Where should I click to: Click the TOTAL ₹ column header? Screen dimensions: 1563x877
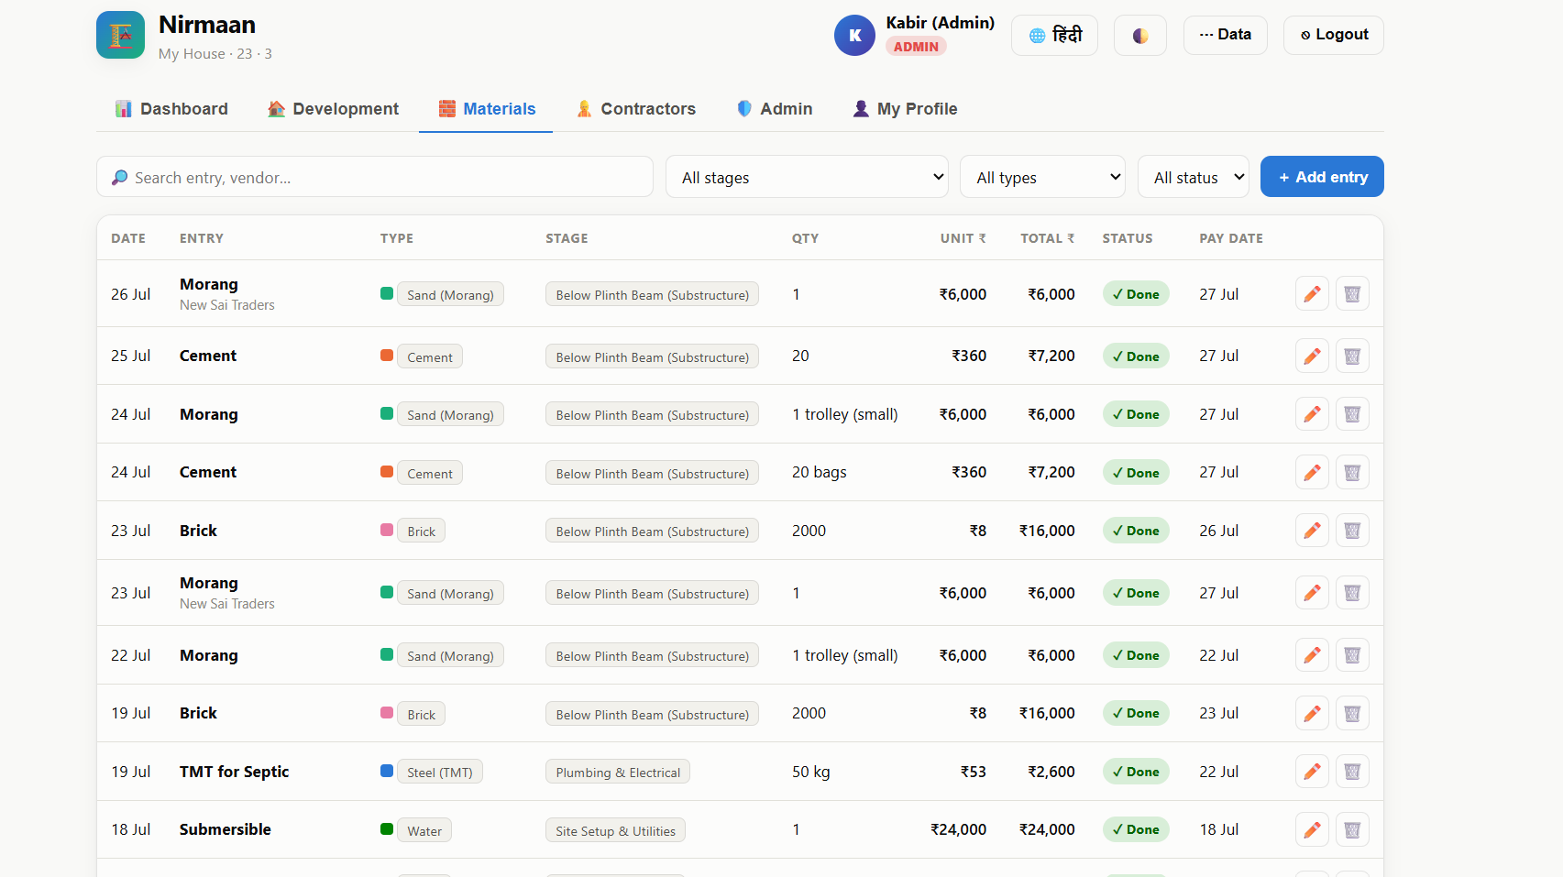point(1047,238)
